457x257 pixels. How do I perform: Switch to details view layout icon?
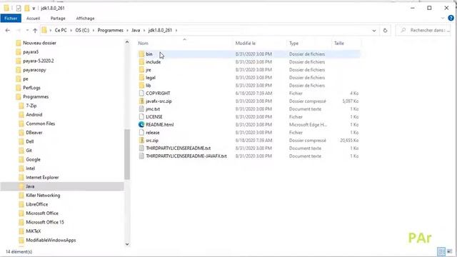coord(441,251)
